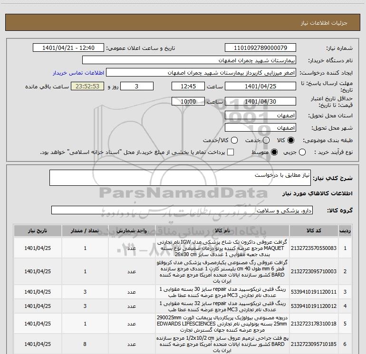Select product code 5339410191120011

(314, 292)
